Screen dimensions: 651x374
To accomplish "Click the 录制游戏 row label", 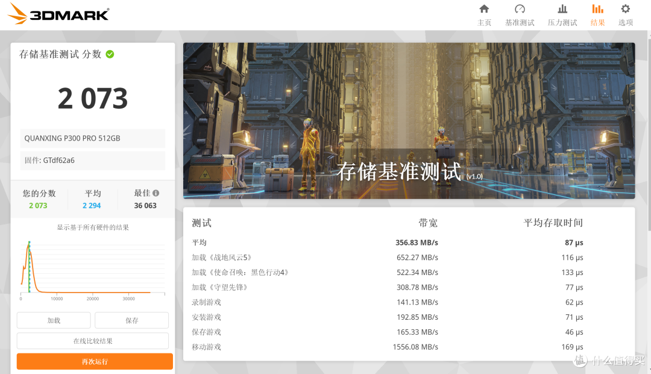I will [206, 302].
